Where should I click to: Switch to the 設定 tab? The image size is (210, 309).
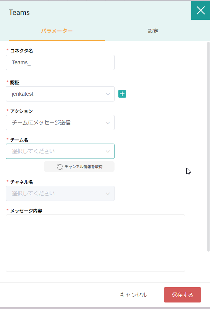coord(153,31)
